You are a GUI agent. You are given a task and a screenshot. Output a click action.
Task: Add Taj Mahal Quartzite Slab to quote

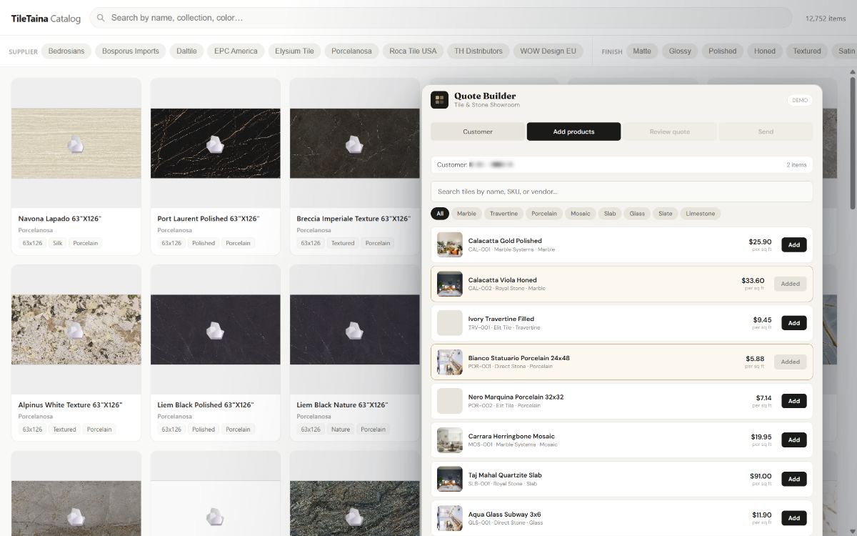pyautogui.click(x=794, y=479)
